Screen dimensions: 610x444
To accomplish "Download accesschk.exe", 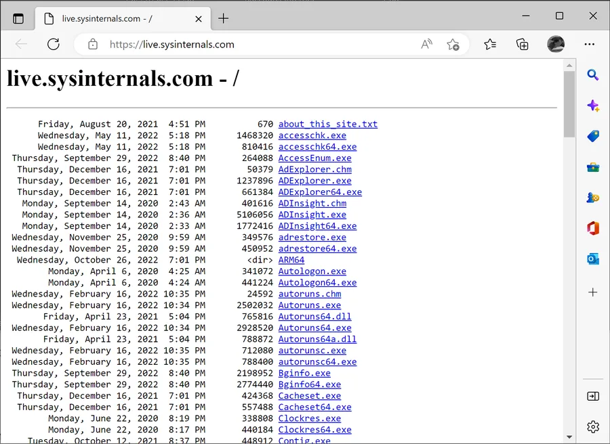I will 312,135.
